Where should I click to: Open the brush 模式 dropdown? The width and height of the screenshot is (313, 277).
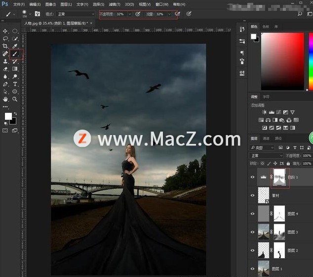point(75,14)
